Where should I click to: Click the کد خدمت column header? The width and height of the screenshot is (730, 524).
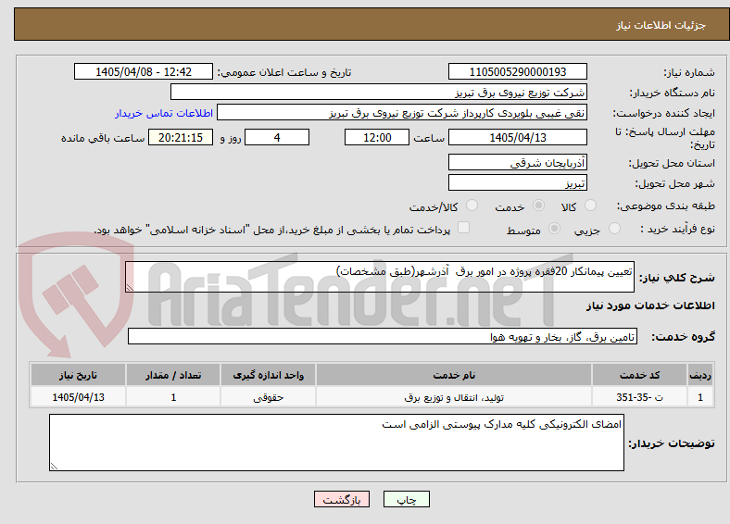(640, 375)
